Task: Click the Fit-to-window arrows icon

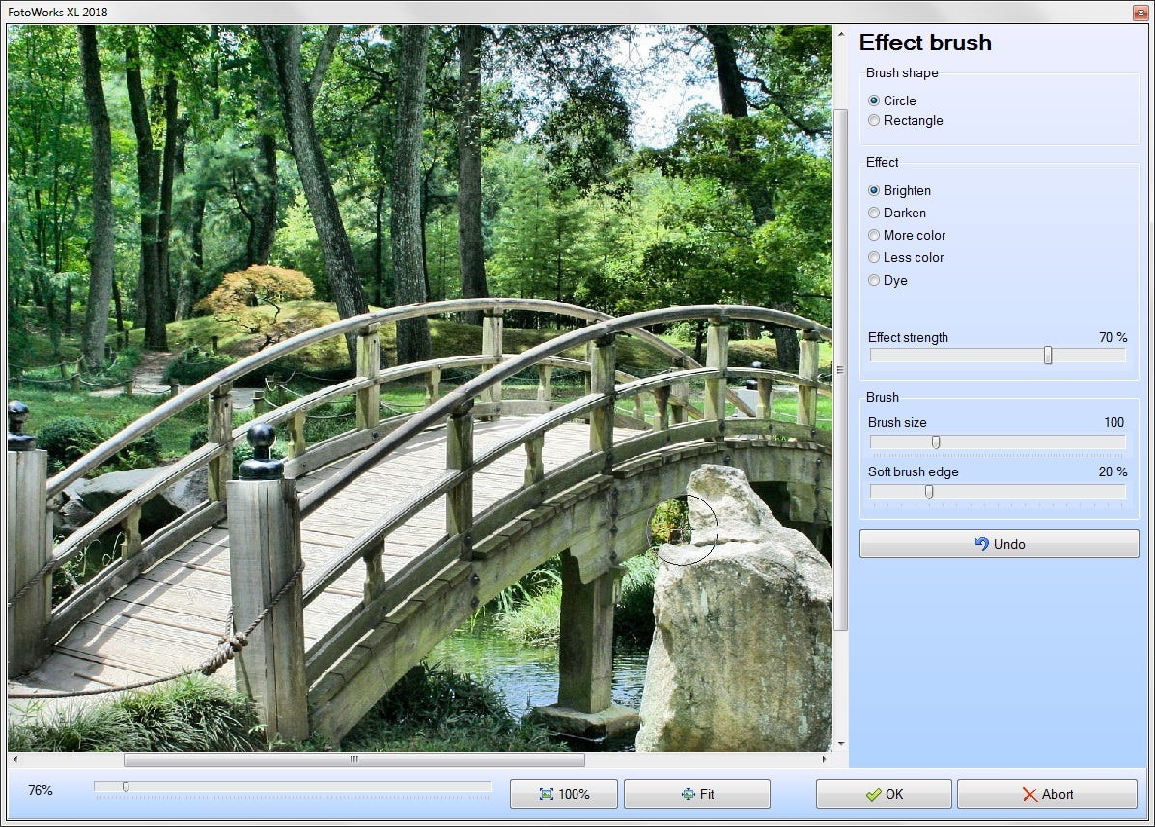Action: coord(688,794)
